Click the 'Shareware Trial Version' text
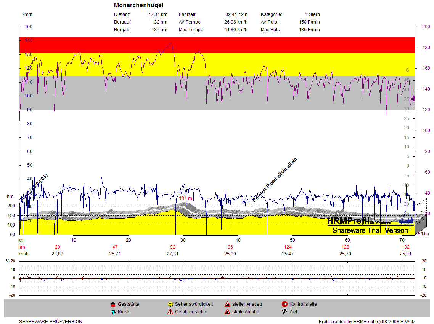434x324 pixels. click(370, 230)
